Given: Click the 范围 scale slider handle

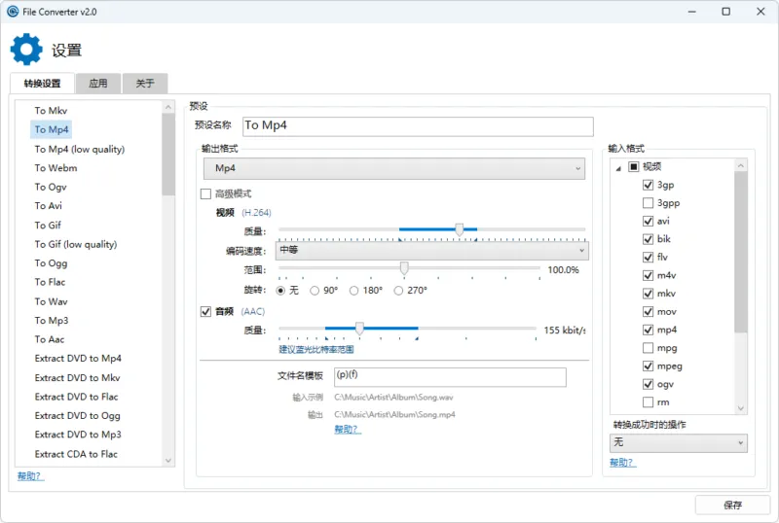Looking at the screenshot, I should (404, 268).
